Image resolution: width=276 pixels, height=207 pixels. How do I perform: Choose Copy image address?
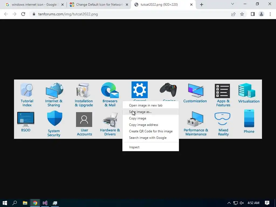click(x=150, y=125)
